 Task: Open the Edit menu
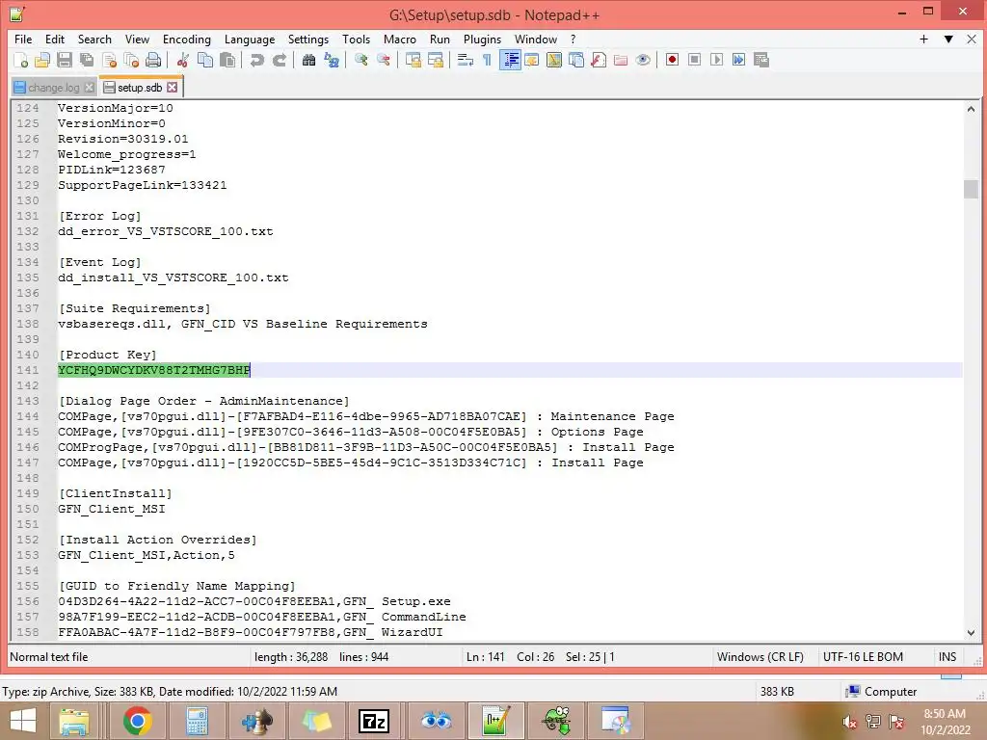pos(55,39)
